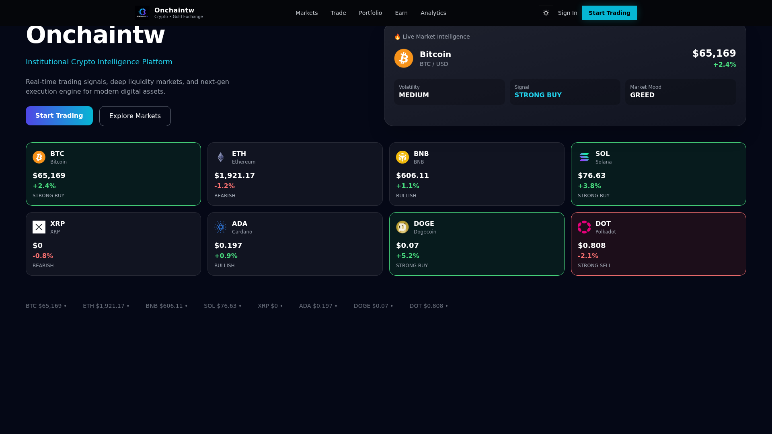Select the DOT $0.808 price in card
This screenshot has width=772, height=434.
pyautogui.click(x=591, y=246)
